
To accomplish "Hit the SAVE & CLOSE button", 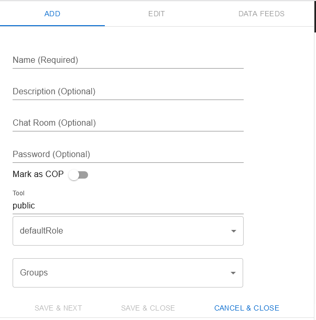I will point(148,308).
